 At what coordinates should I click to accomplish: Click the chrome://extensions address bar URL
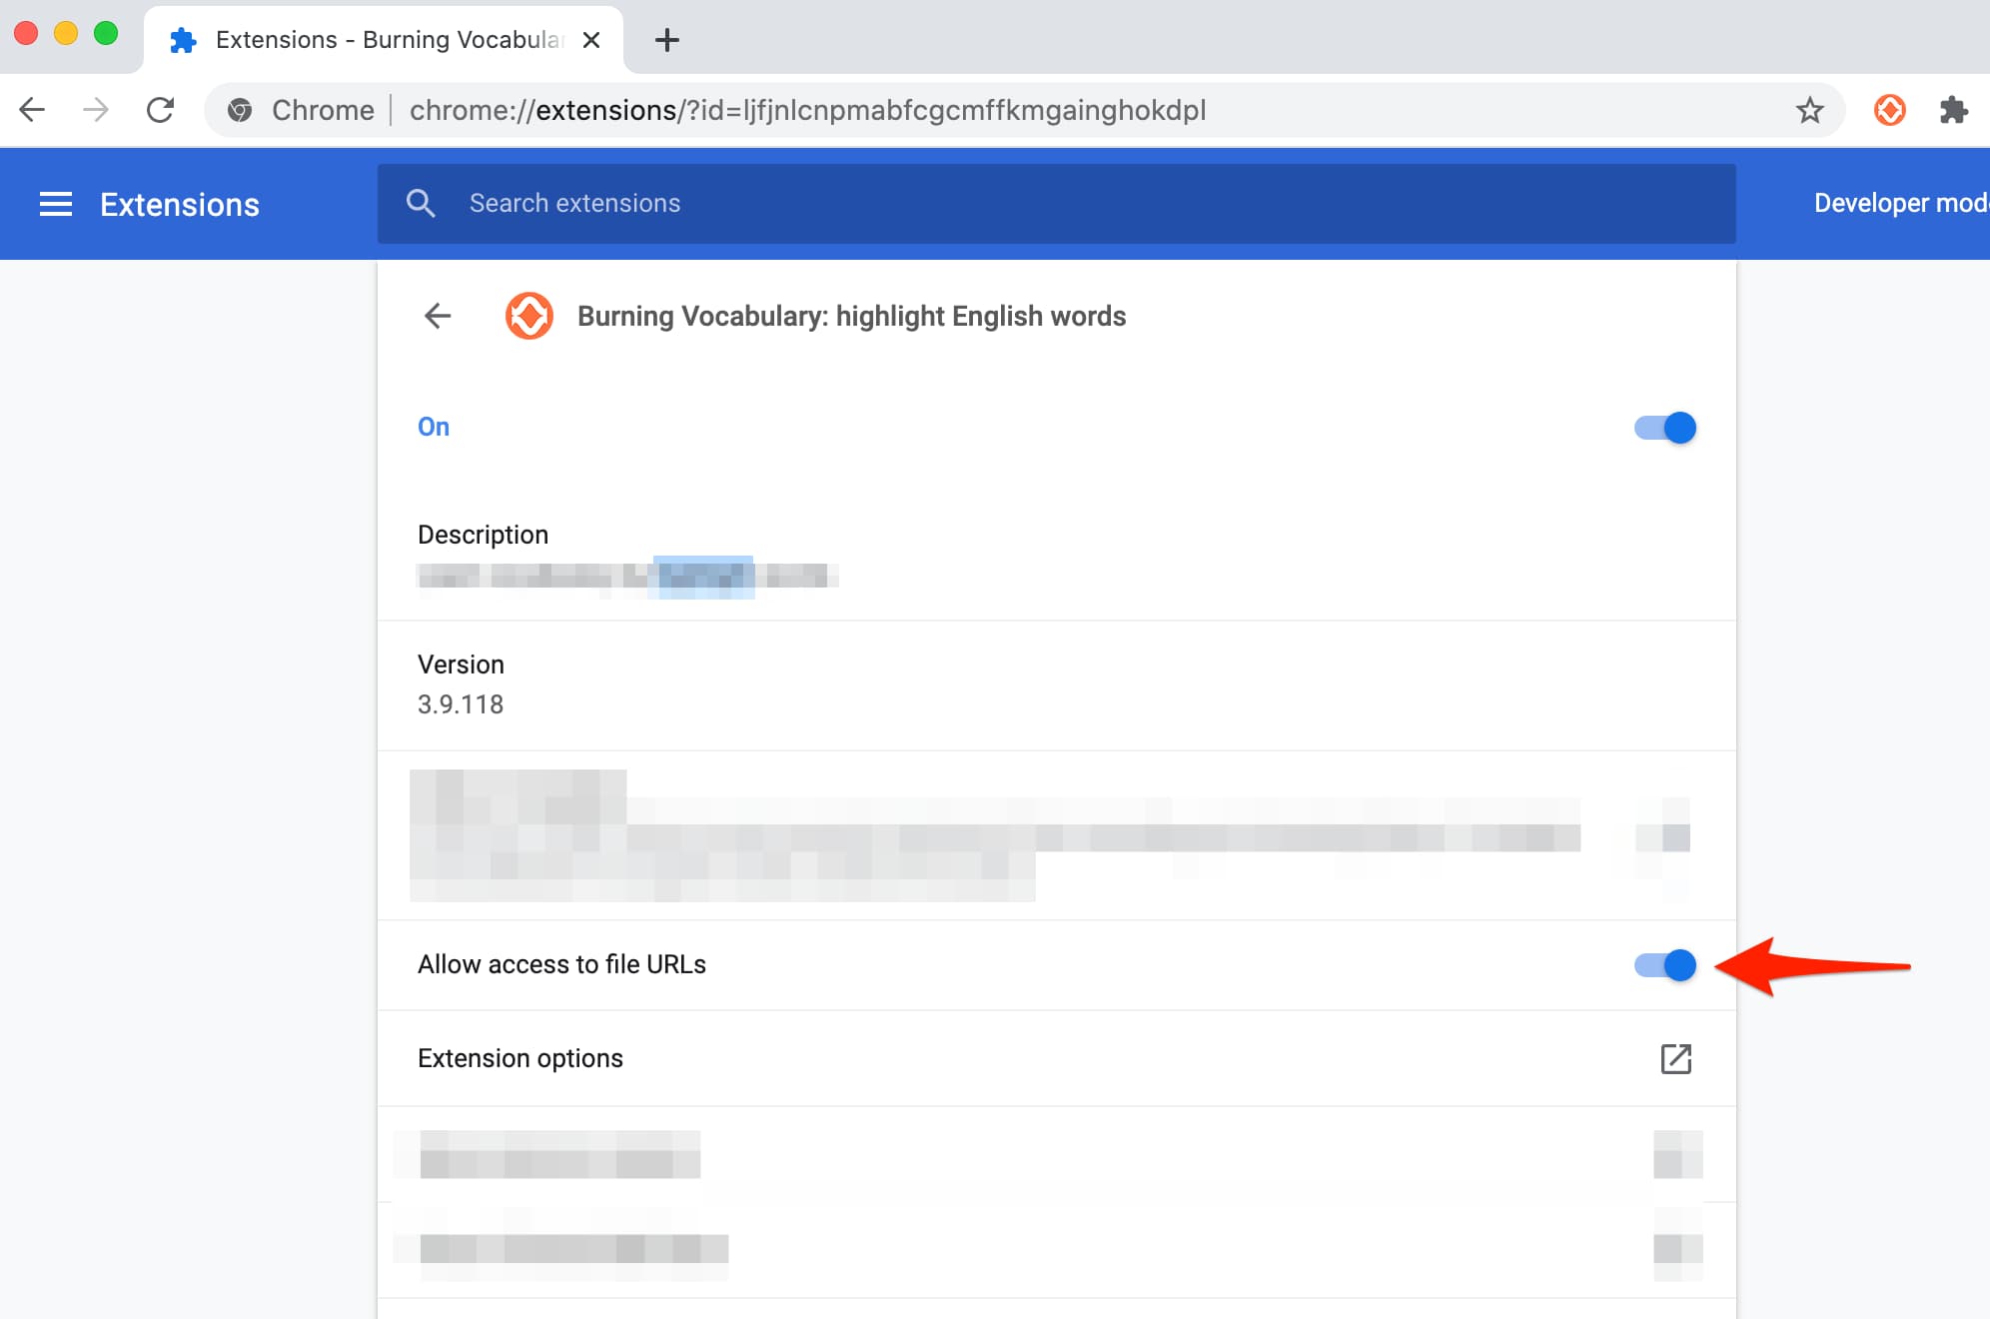[807, 110]
